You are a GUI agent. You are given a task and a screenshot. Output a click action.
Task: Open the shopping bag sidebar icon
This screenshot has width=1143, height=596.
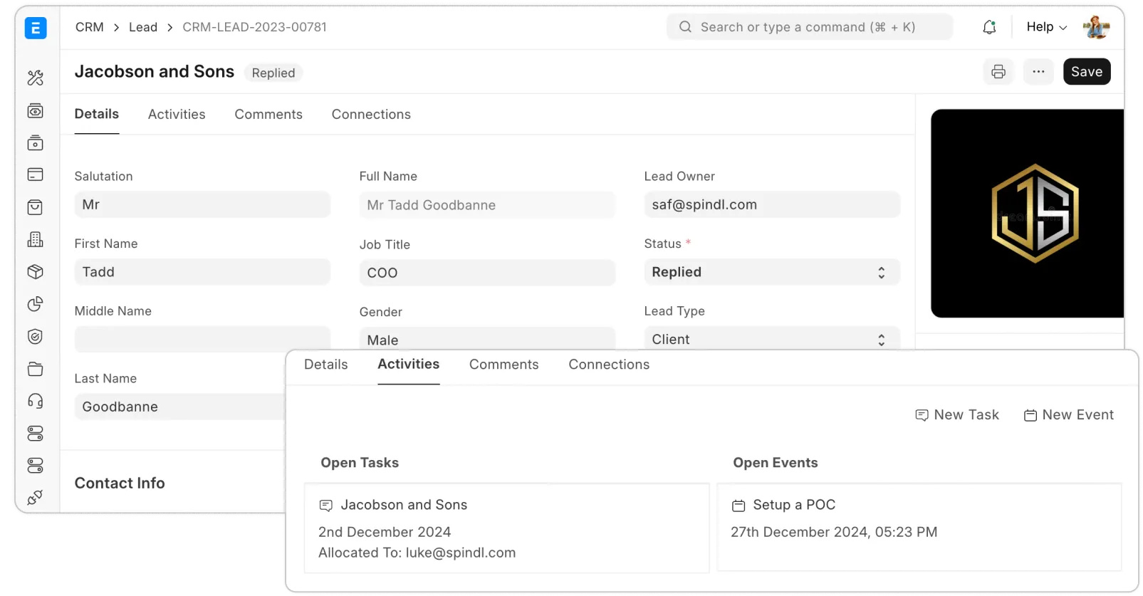click(35, 207)
